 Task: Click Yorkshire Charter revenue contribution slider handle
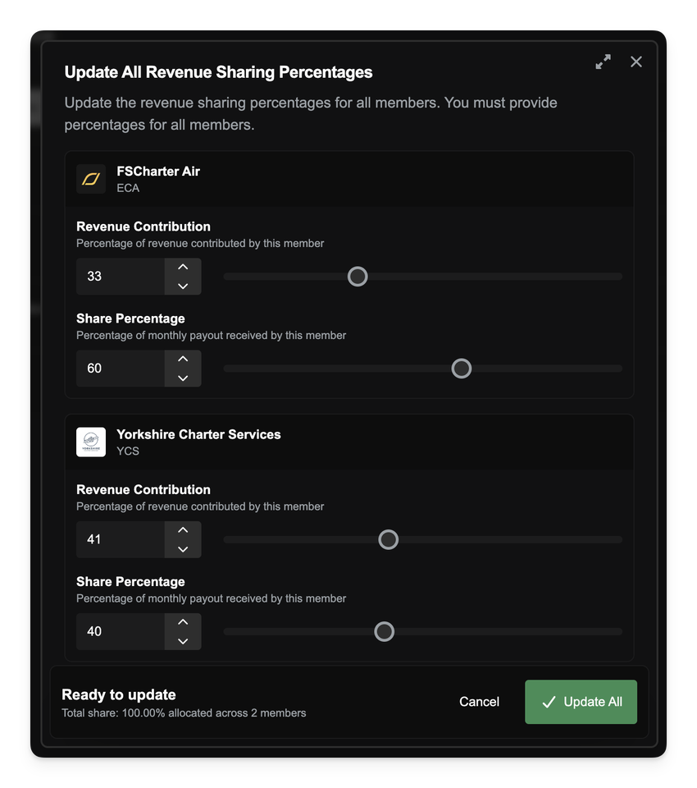point(389,539)
